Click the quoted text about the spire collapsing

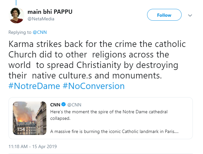coord(109,112)
